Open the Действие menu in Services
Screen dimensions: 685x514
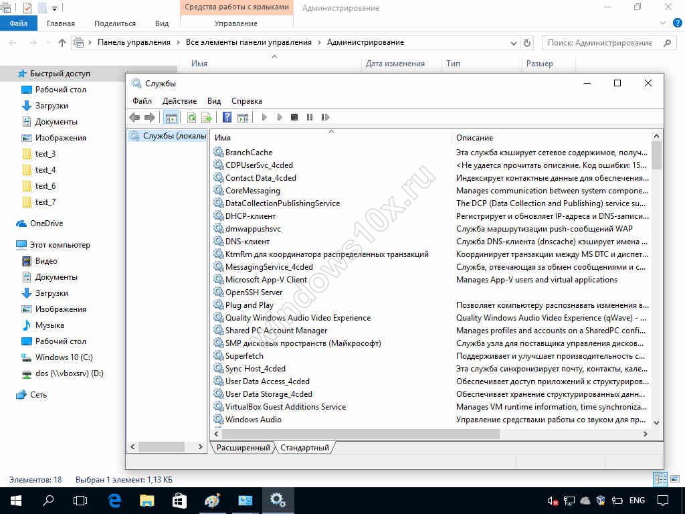click(179, 101)
